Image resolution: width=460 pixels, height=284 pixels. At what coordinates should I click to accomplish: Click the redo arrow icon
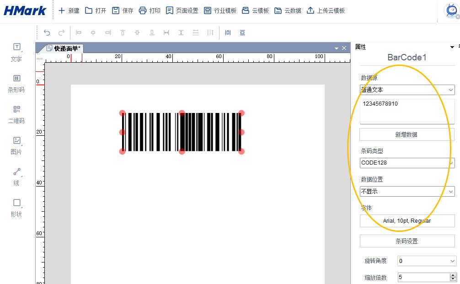61,32
